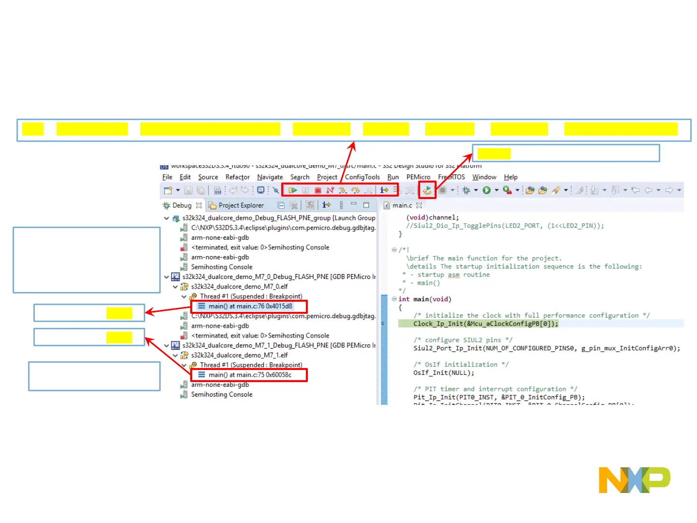Open the Project menu
The image size is (697, 523).
click(327, 177)
